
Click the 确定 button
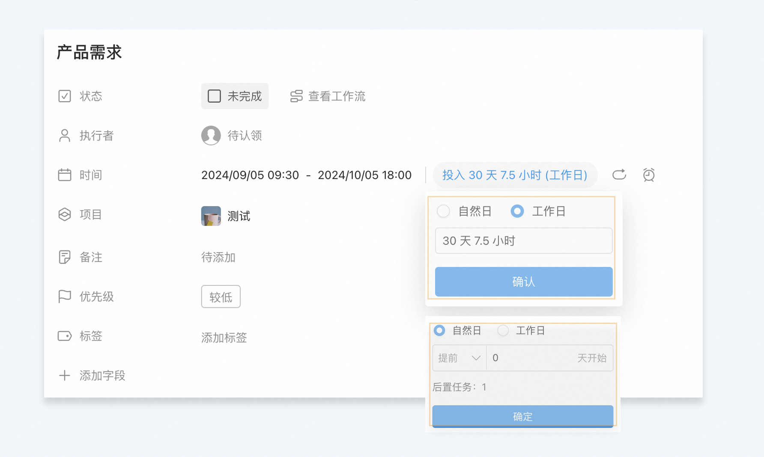click(523, 416)
